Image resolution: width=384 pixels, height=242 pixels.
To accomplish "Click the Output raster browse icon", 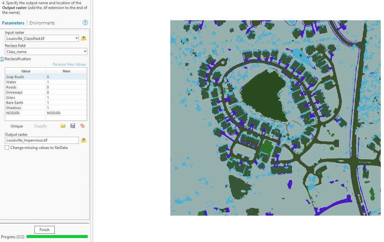I will pos(84,140).
